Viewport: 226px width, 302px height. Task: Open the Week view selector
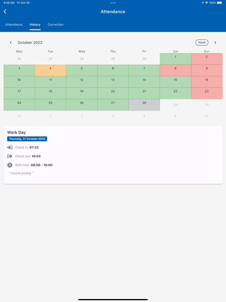(x=202, y=42)
